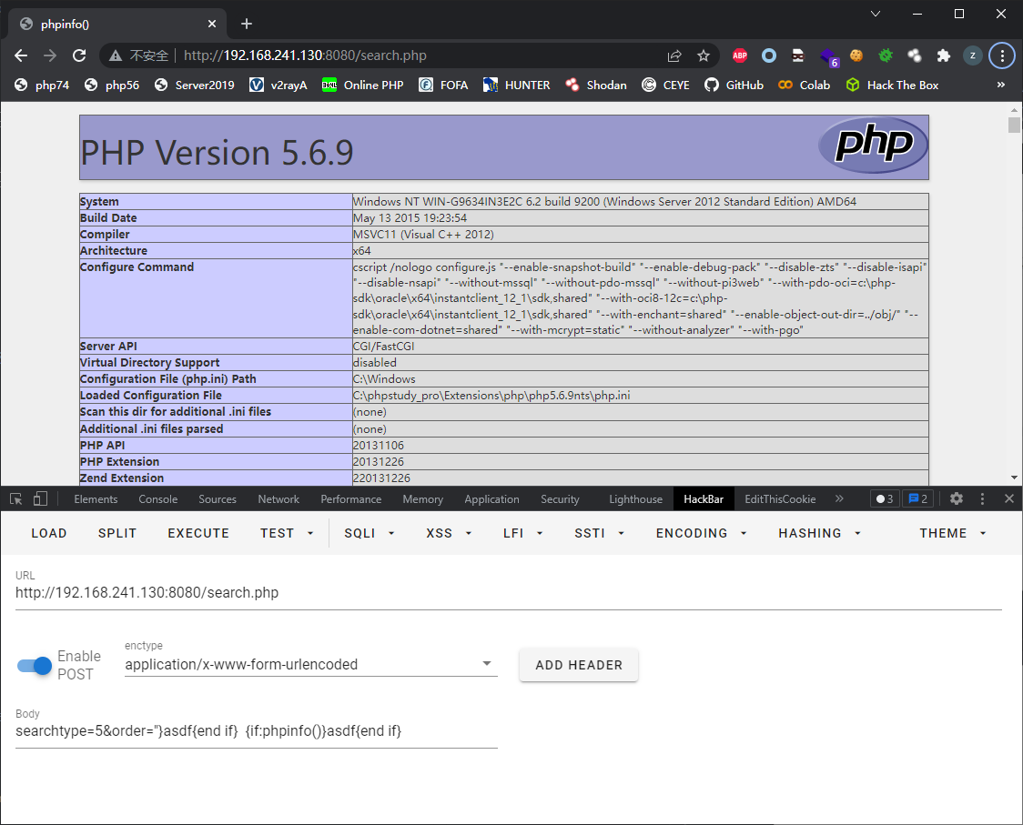
Task: Open the GitHub bookmark
Action: click(x=734, y=85)
